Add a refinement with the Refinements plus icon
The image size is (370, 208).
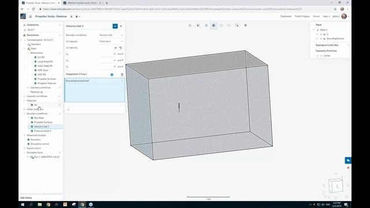[60, 53]
